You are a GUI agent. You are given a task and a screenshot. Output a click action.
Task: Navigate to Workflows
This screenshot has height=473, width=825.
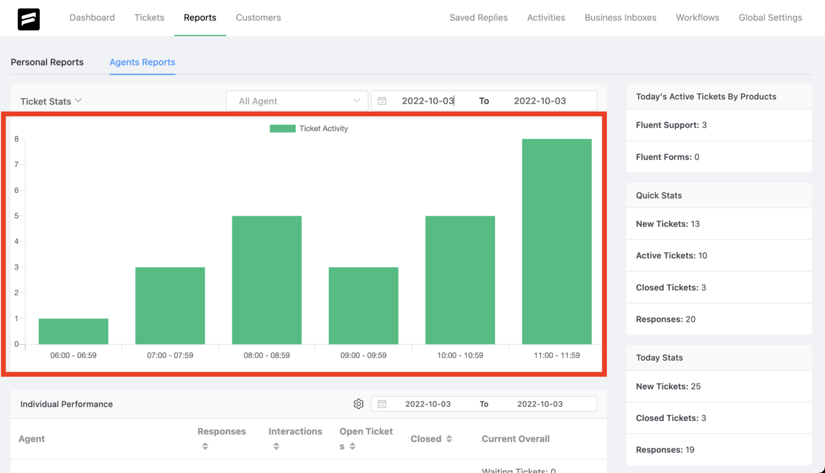point(697,17)
